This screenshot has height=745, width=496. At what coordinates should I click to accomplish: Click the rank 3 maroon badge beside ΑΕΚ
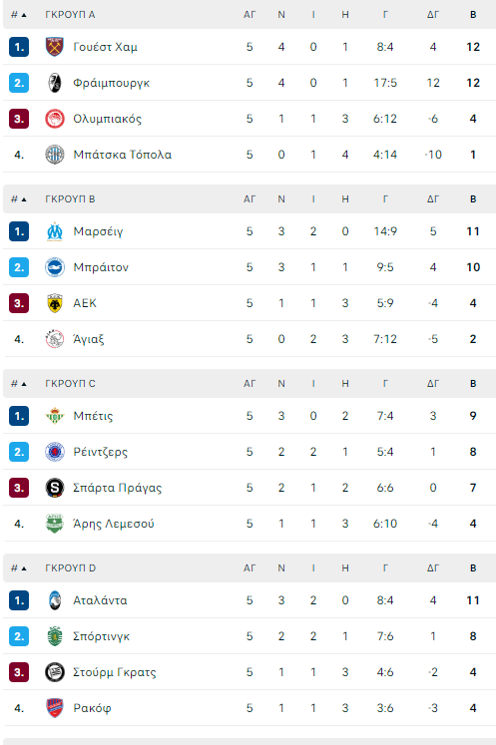19,303
